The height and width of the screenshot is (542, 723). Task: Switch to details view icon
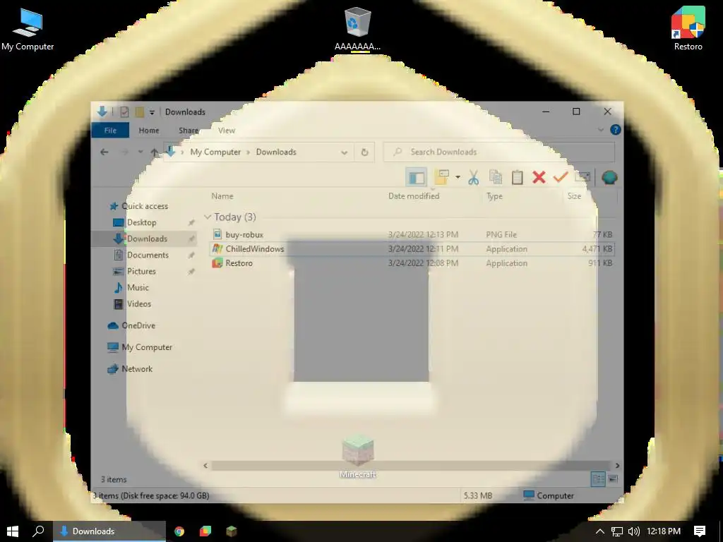[598, 479]
